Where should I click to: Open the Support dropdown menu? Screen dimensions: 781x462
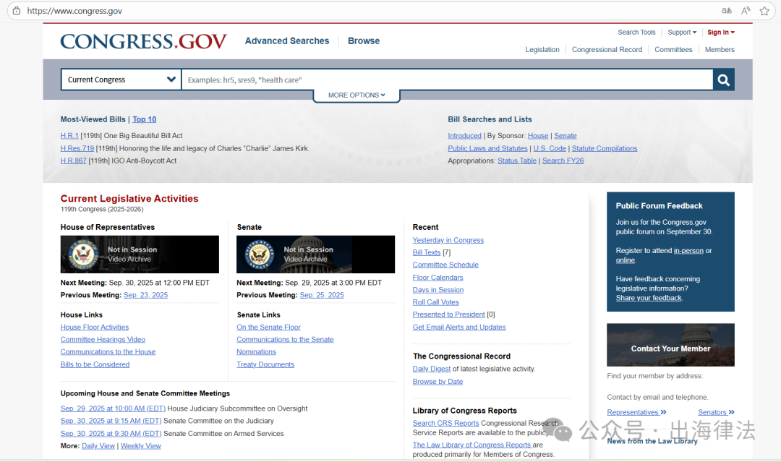[682, 33]
